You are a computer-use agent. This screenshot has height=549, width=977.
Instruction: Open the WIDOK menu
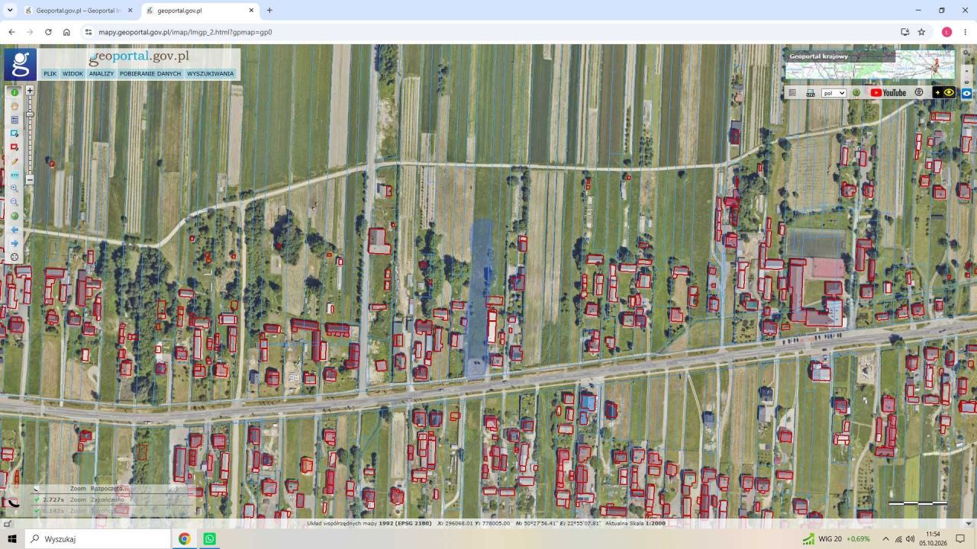click(73, 74)
